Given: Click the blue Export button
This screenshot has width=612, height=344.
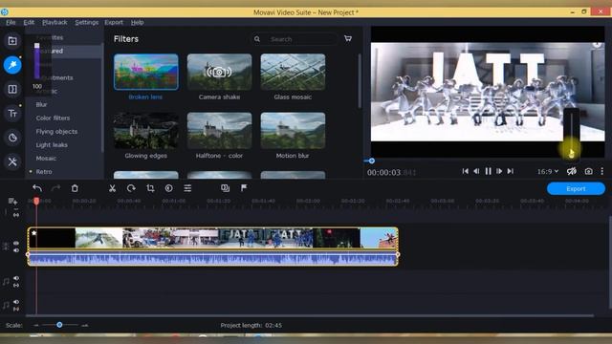Looking at the screenshot, I should 576,189.
